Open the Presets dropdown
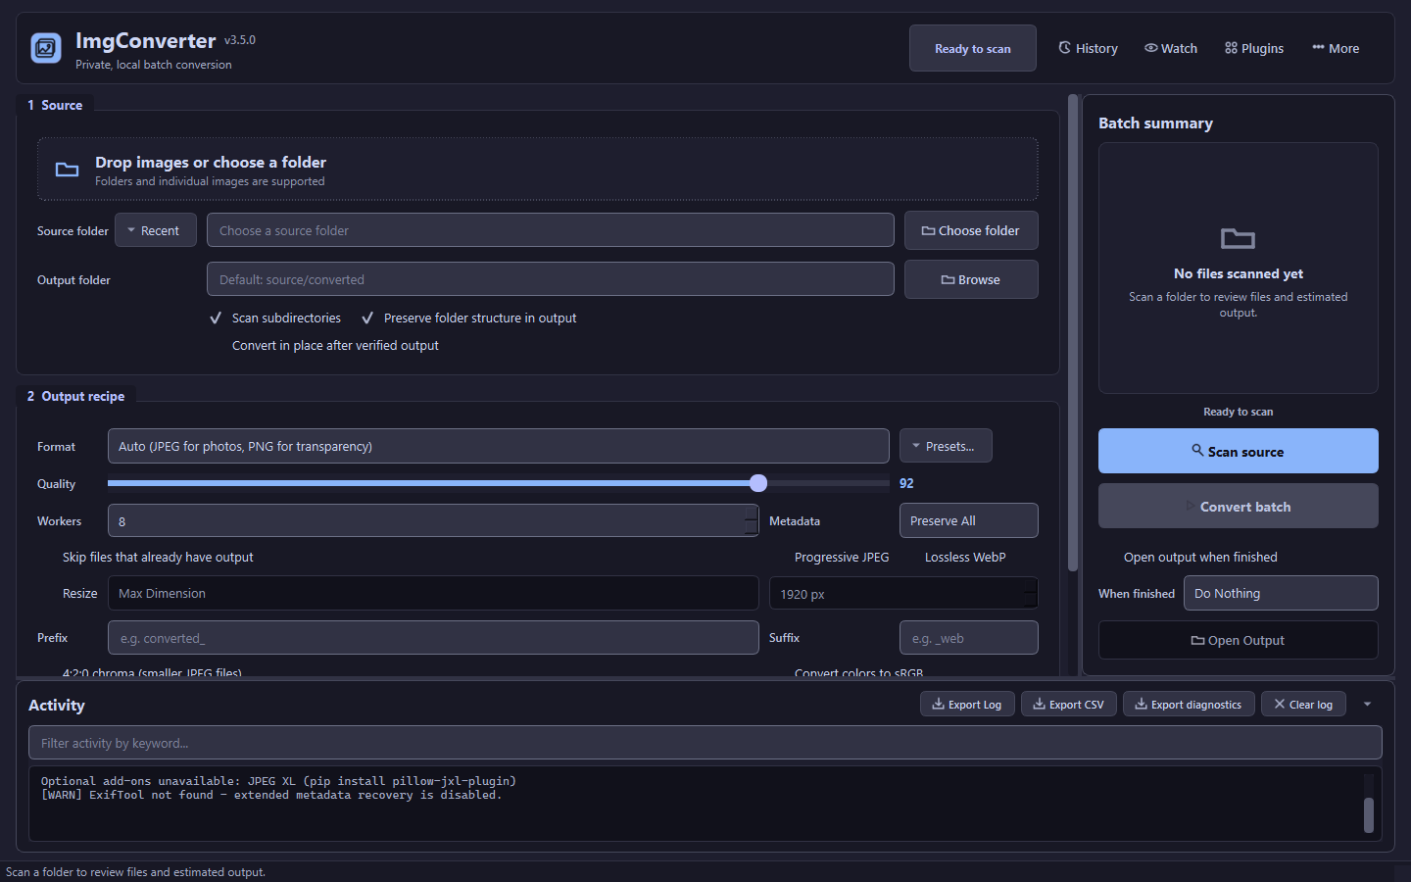1411x882 pixels. click(946, 446)
